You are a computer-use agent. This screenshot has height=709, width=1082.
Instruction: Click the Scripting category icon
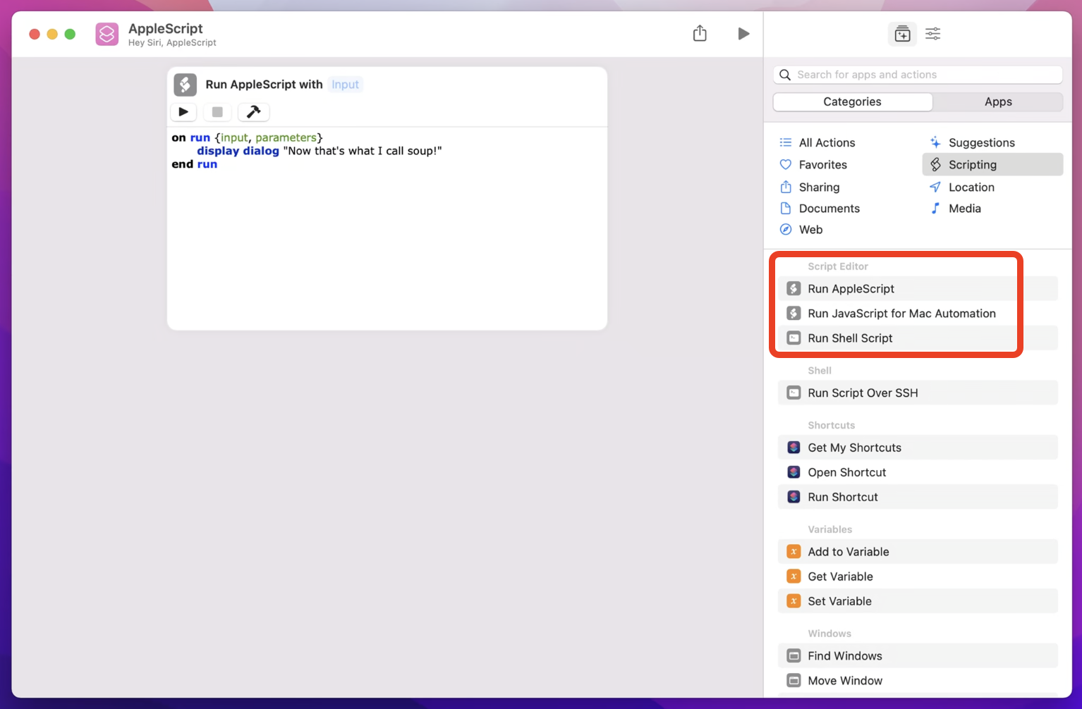coord(935,164)
